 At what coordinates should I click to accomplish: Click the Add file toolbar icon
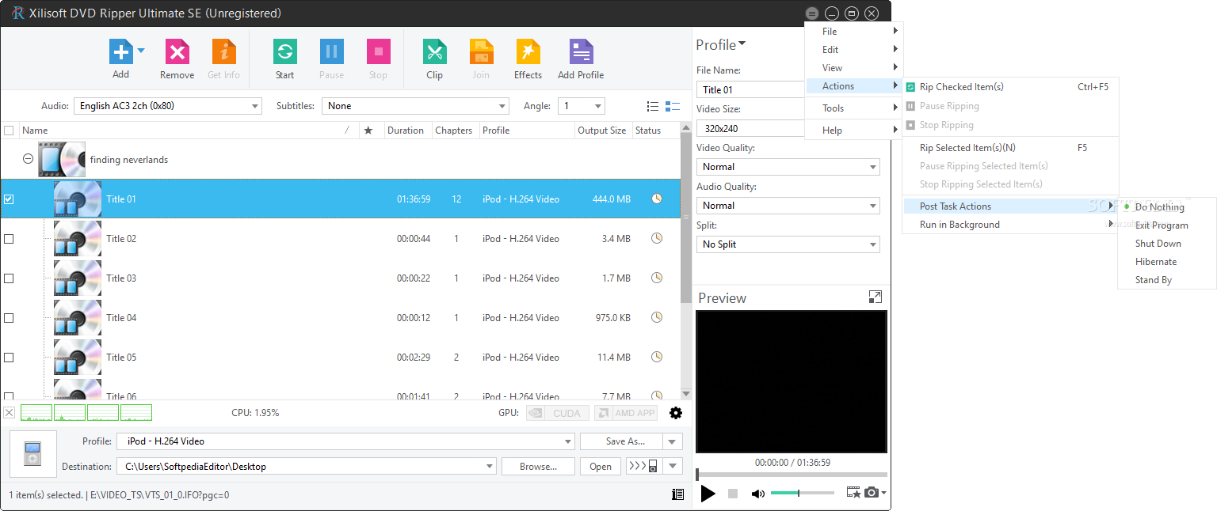tap(121, 52)
